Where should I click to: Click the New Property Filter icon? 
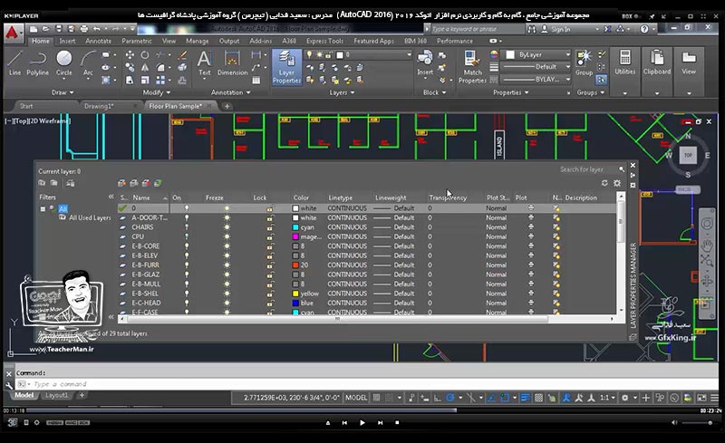click(42, 183)
